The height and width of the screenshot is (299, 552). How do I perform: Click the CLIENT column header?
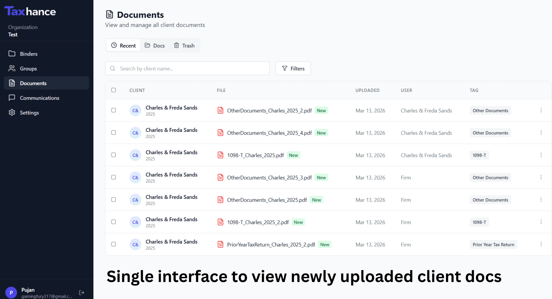(137, 90)
